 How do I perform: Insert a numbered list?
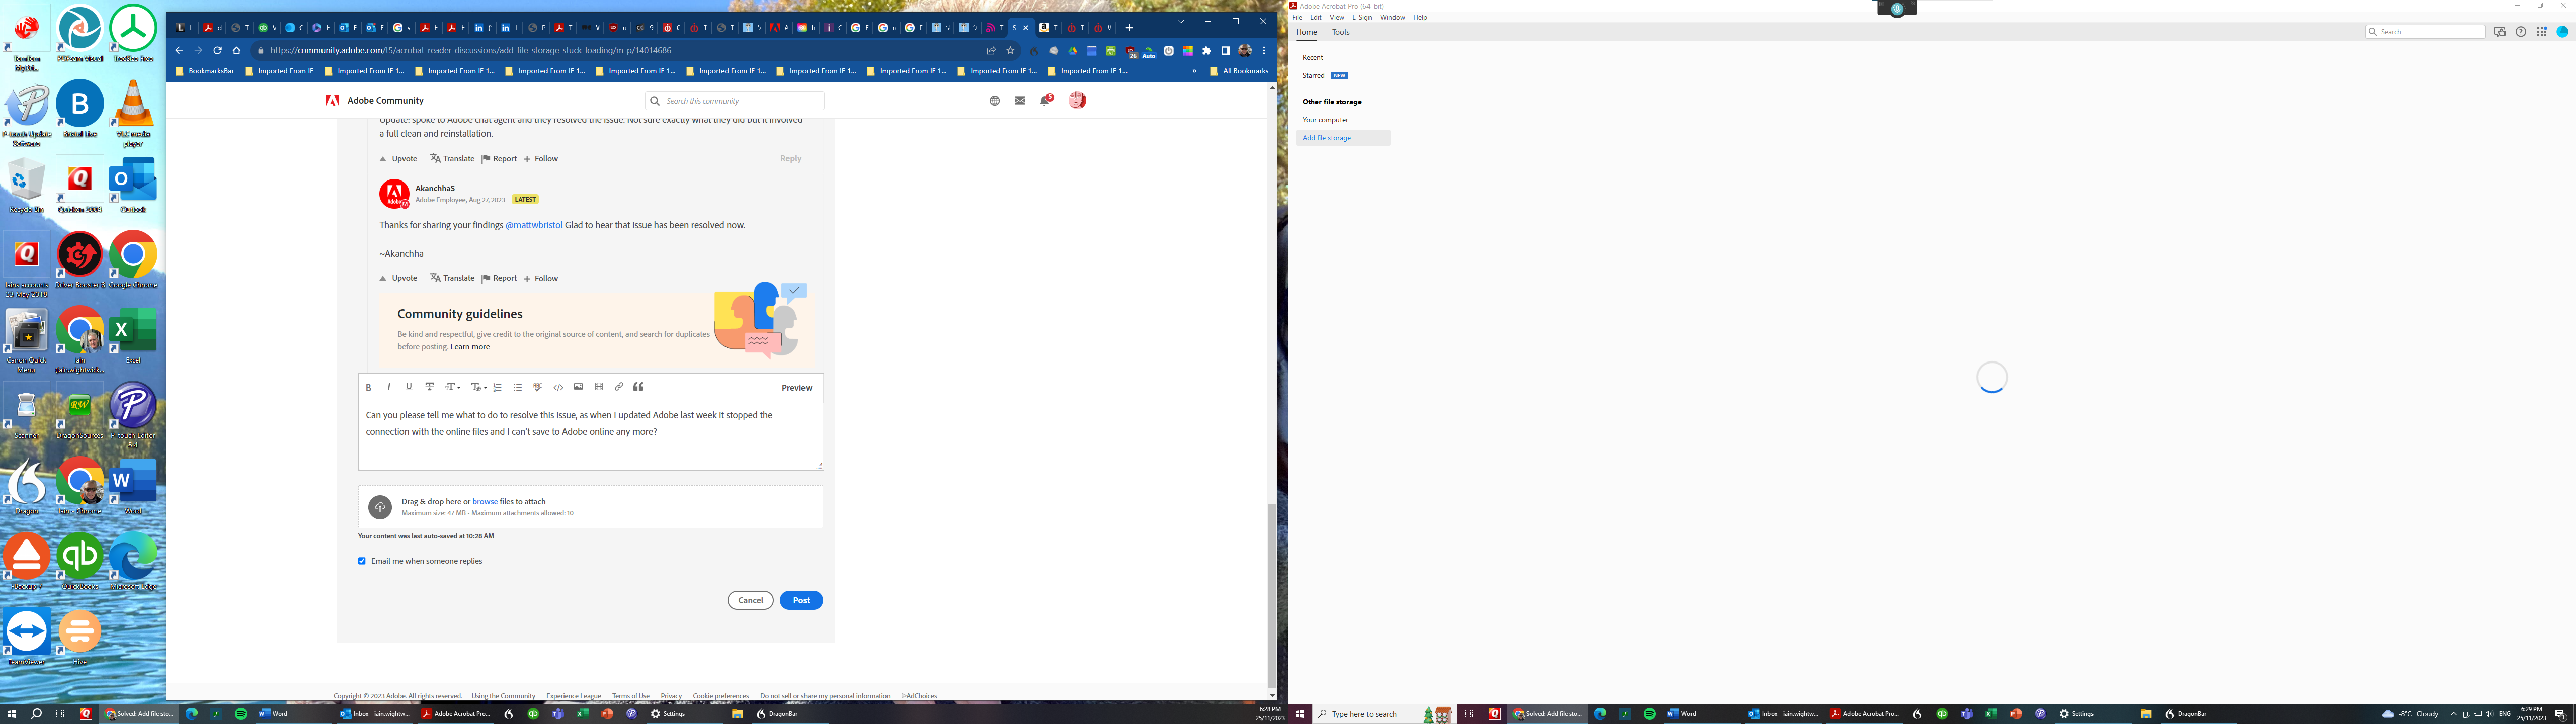497,387
